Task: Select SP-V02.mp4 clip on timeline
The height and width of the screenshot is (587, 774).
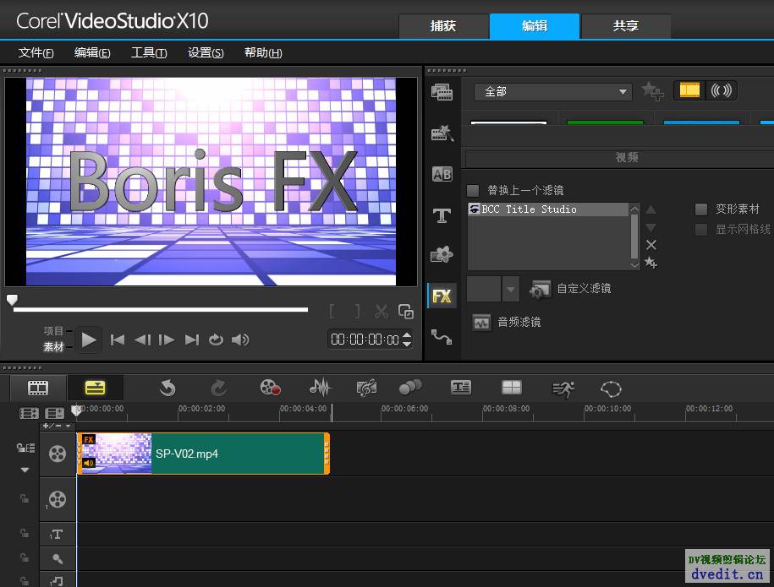Action: [x=203, y=454]
